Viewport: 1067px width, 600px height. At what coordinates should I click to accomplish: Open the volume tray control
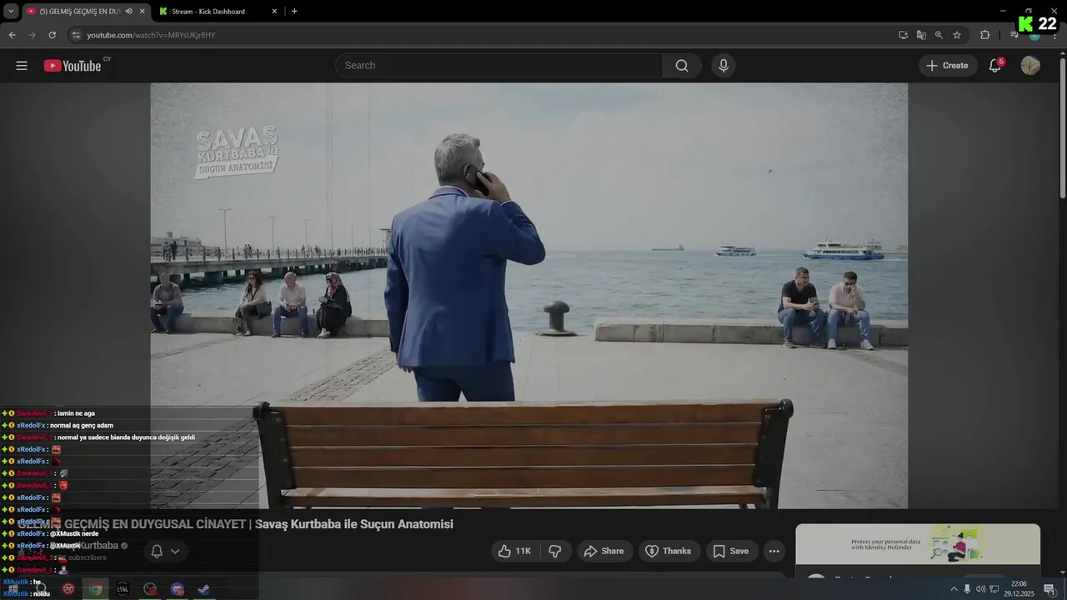point(980,589)
